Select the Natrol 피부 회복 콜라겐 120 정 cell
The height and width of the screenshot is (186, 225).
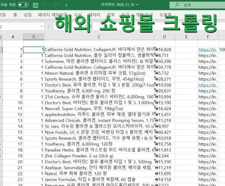coord(99,174)
